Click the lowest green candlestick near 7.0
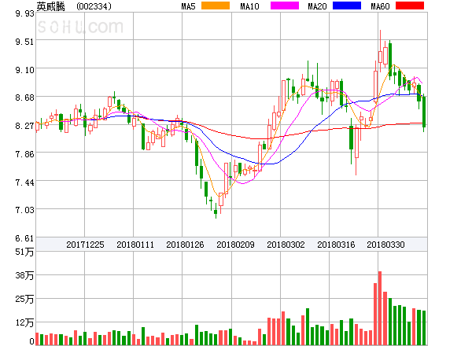The width and height of the screenshot is (472, 346). [x=216, y=212]
